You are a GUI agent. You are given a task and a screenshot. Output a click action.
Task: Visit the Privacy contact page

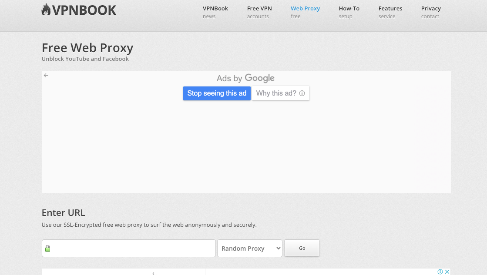[x=431, y=12]
